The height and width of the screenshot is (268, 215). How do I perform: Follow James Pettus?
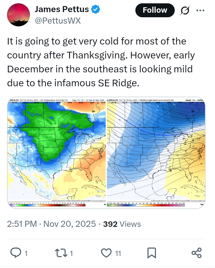[155, 10]
